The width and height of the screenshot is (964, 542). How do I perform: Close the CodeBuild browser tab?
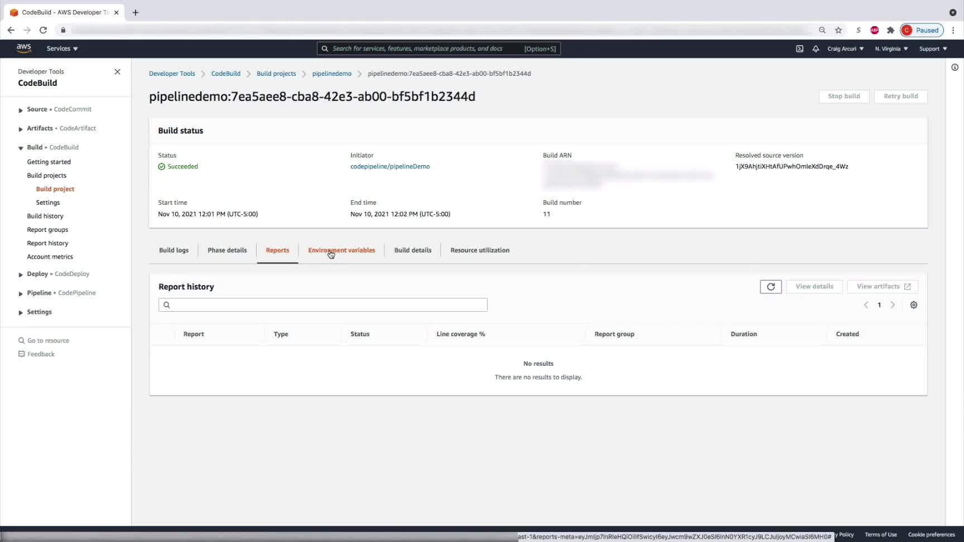click(x=116, y=12)
